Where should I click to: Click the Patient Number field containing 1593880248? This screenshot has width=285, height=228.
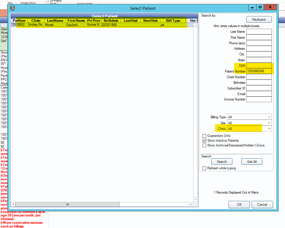coord(259,71)
